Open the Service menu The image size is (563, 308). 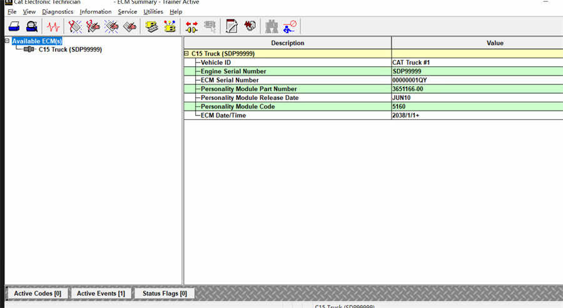pyautogui.click(x=127, y=12)
